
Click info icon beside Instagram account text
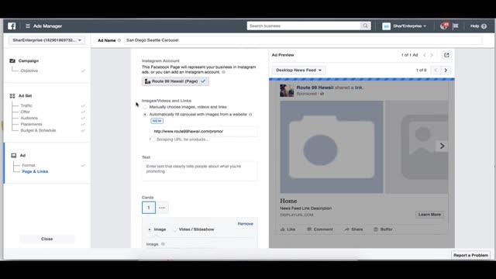pyautogui.click(x=224, y=72)
